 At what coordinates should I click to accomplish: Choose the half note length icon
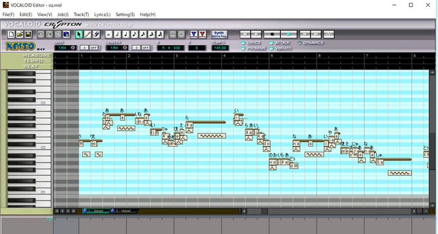[117, 34]
